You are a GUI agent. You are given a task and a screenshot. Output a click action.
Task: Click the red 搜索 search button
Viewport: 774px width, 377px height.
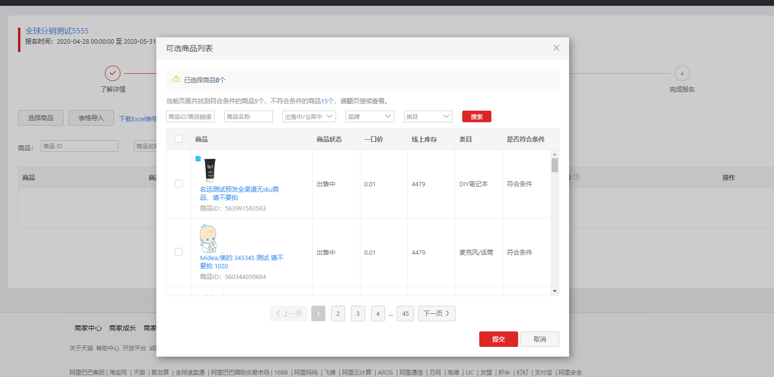(476, 117)
